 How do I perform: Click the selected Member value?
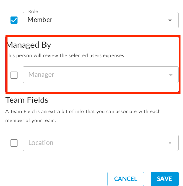pyautogui.click(x=40, y=20)
